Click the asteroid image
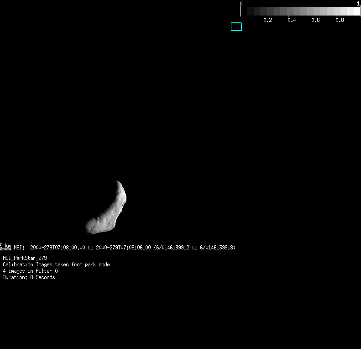 click(108, 210)
